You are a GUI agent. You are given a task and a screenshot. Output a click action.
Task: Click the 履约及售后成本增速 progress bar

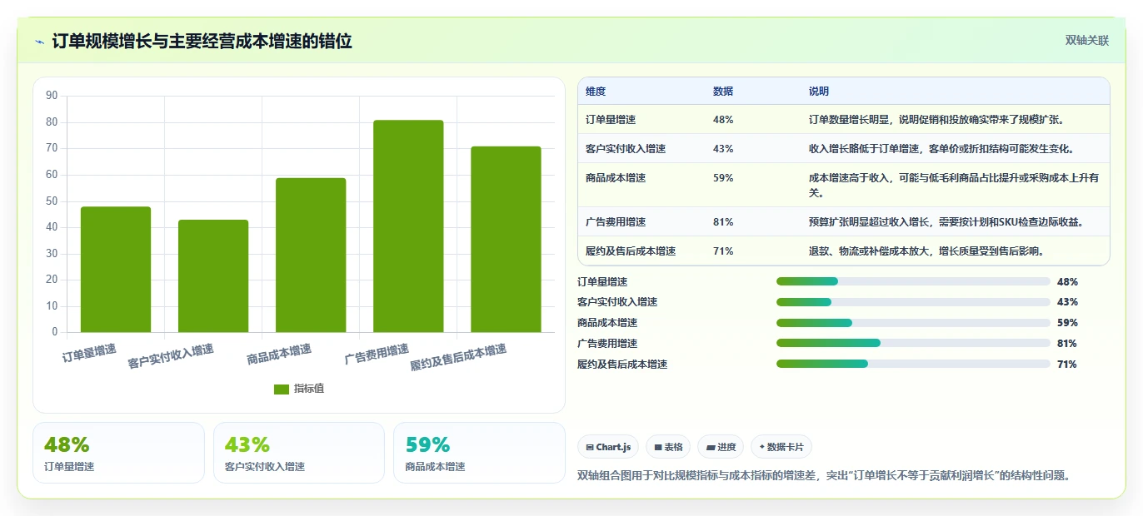tap(913, 364)
